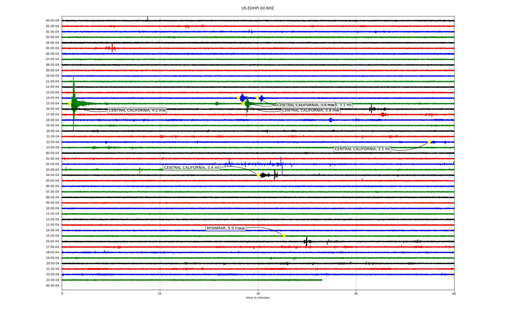The height and width of the screenshot is (322, 516).
Task: Select the CENTRAL CALIFORNIA, 4.2 mw label
Action: point(137,111)
